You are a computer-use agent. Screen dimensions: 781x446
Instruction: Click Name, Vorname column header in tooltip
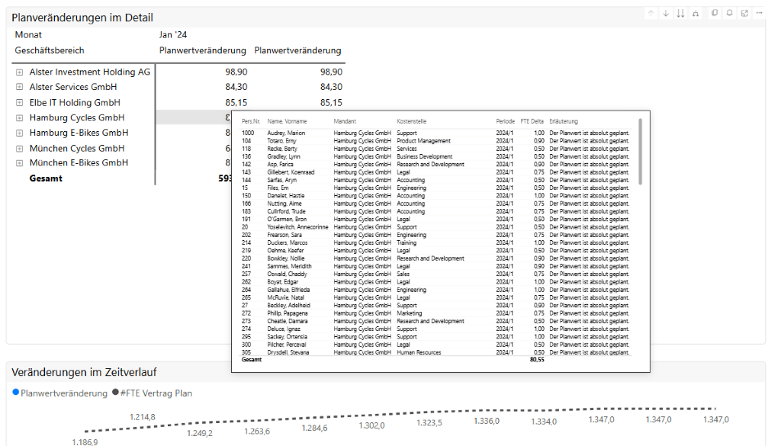point(287,121)
